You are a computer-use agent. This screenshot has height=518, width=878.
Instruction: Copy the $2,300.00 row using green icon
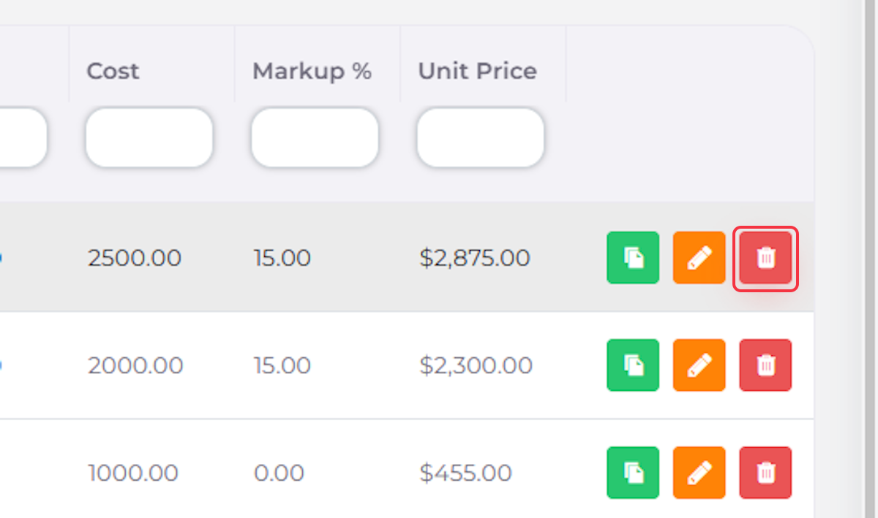pyautogui.click(x=633, y=365)
